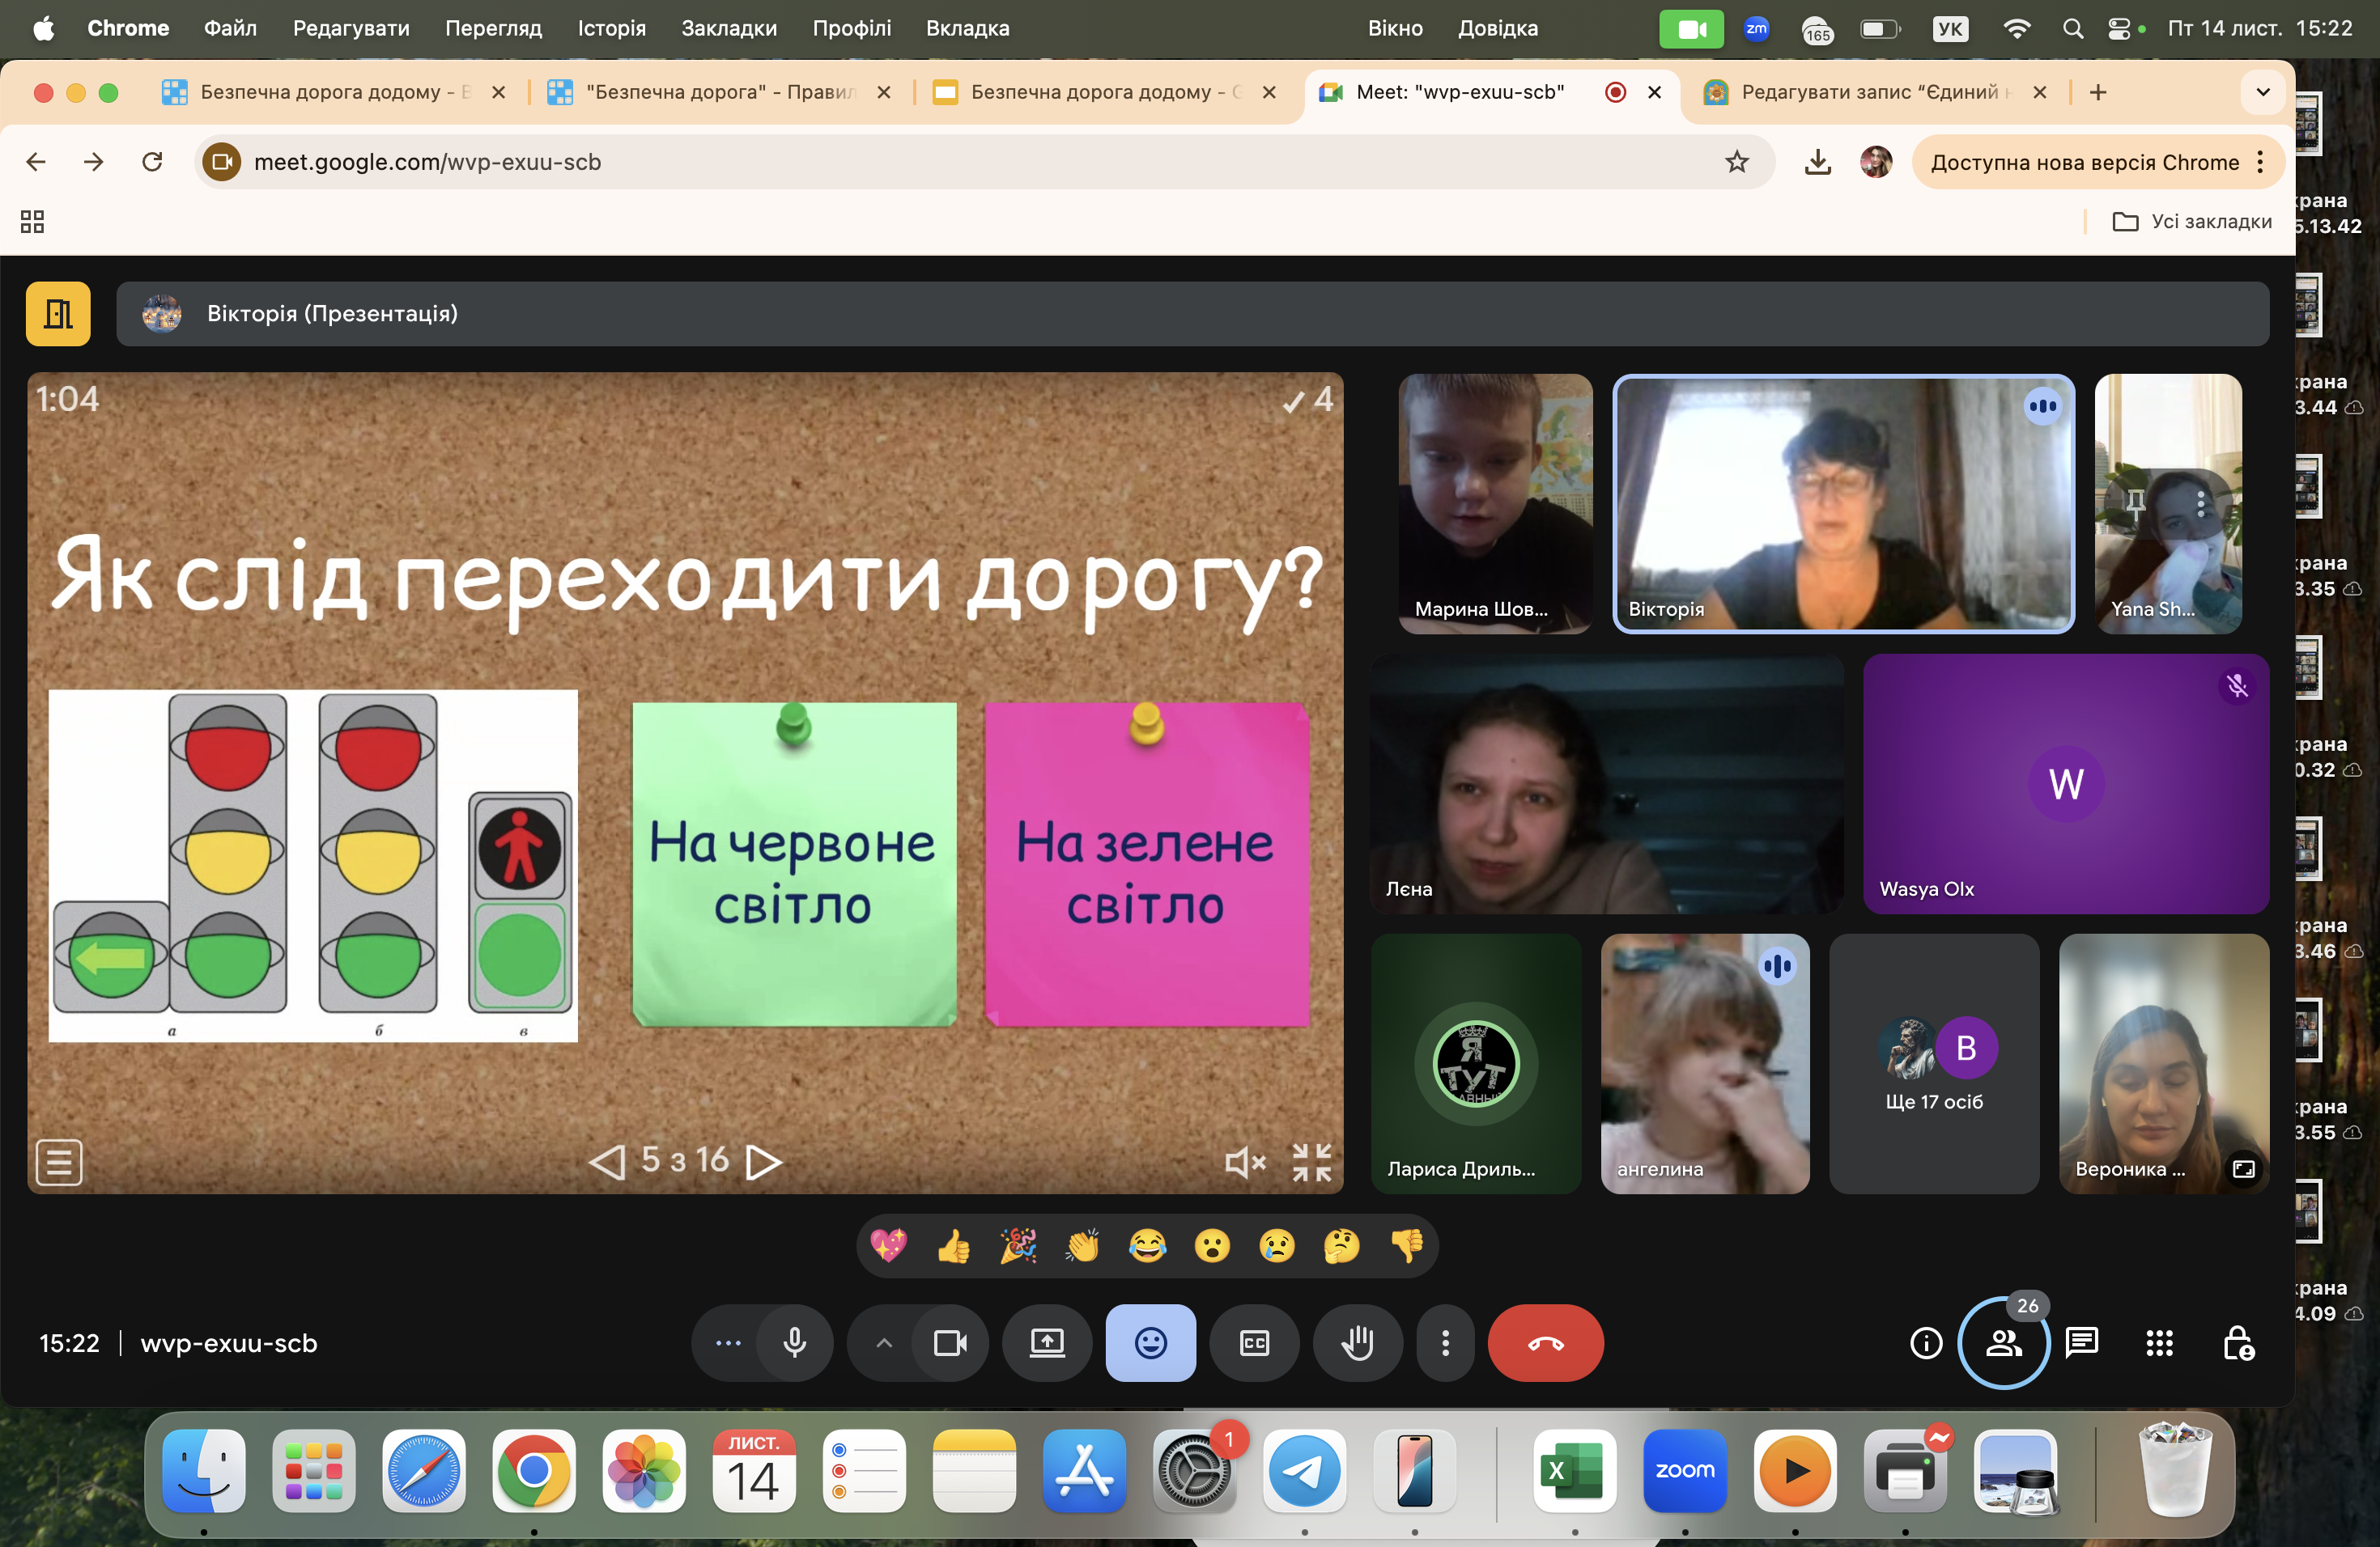Click the present screen button
This screenshot has width=2380, height=1547.
coord(1047,1342)
